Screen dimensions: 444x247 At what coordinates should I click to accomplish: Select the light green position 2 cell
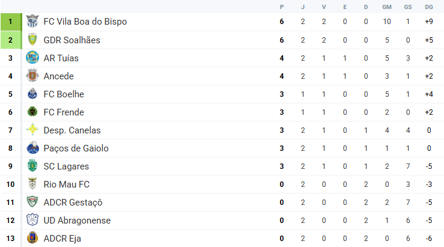click(11, 40)
